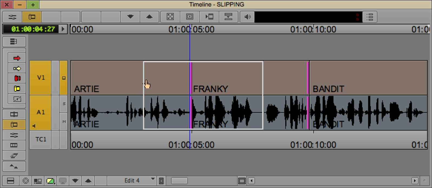Click the video quality monitor icon in the bottom bar
The image size is (432, 188).
click(63, 181)
